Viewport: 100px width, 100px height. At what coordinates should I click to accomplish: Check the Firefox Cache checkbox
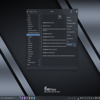[39, 39]
